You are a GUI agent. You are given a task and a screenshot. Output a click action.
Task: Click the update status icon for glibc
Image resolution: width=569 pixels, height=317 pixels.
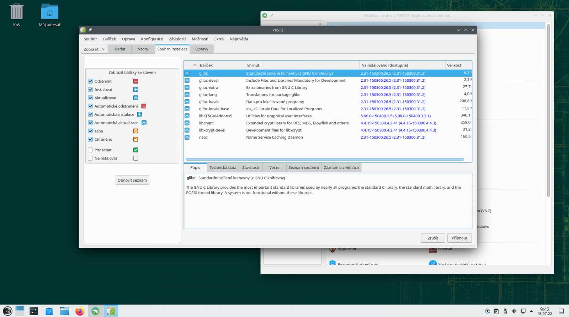pyautogui.click(x=187, y=73)
